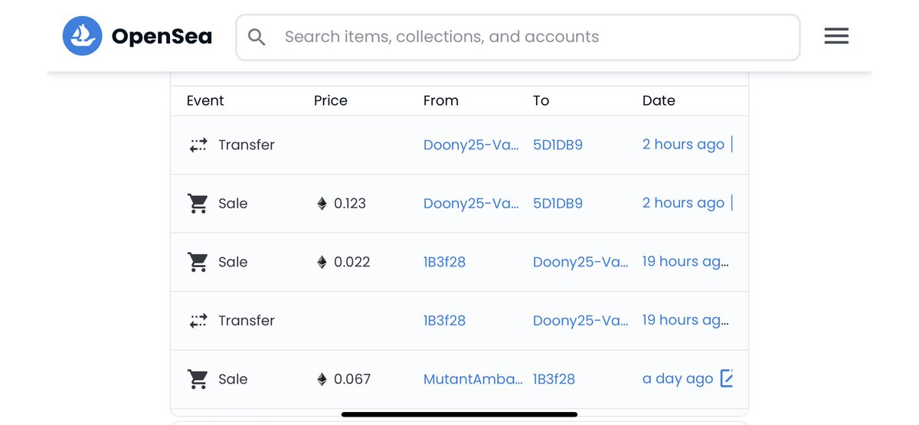Click the Price column header
The image size is (919, 425).
330,100
